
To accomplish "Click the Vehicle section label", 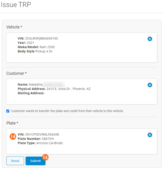I will click(13, 27).
